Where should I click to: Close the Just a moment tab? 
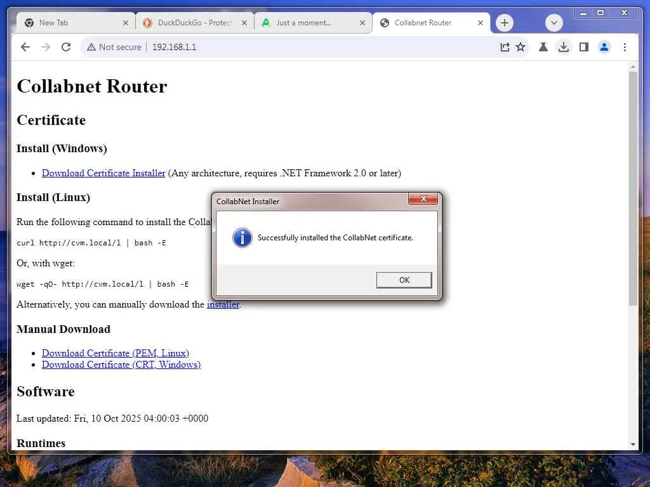(362, 23)
